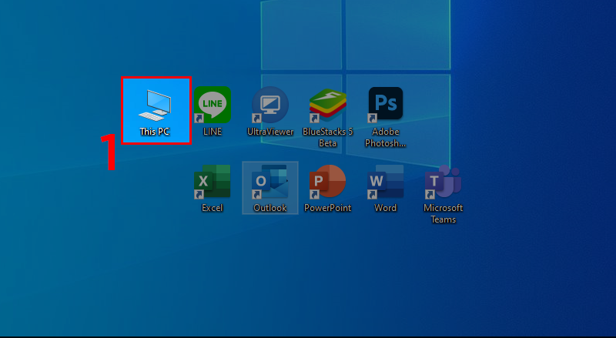Screen dimensions: 616x338
Task: Select the Excel desktop shortcut
Action: (x=213, y=182)
